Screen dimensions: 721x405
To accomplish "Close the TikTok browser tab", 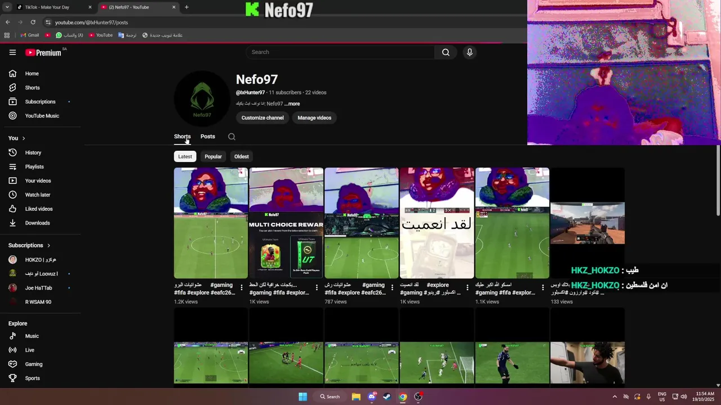I will pyautogui.click(x=90, y=7).
